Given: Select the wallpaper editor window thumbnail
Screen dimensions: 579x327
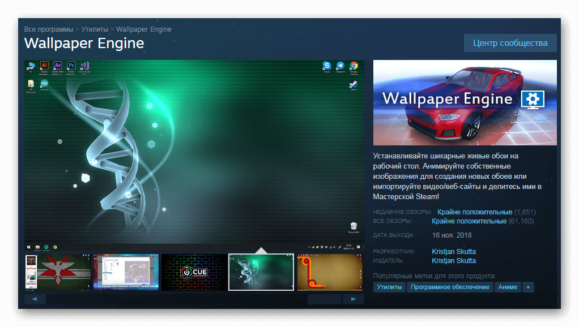Looking at the screenshot, I should tap(126, 272).
